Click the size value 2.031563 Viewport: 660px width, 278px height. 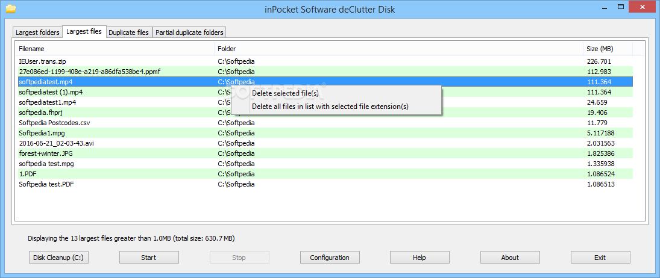coord(601,143)
